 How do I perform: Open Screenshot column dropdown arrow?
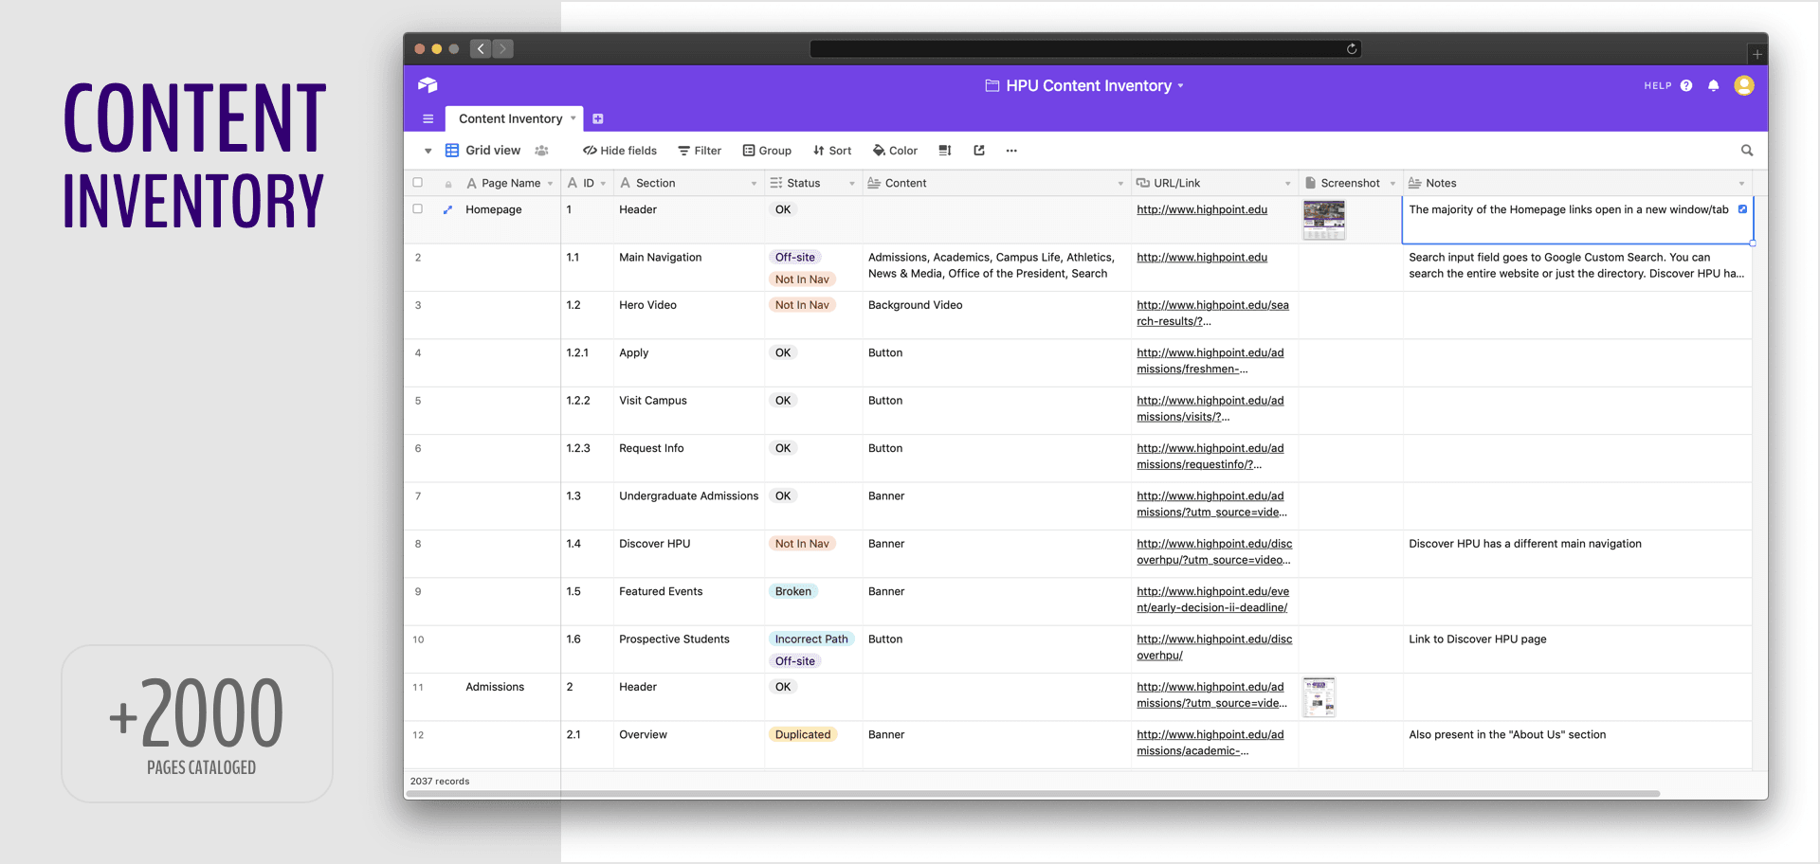[1392, 184]
